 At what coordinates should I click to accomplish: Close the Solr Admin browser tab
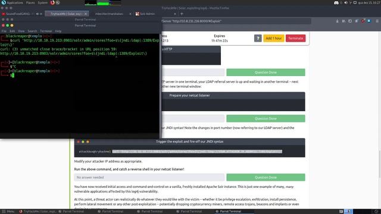(175, 14)
